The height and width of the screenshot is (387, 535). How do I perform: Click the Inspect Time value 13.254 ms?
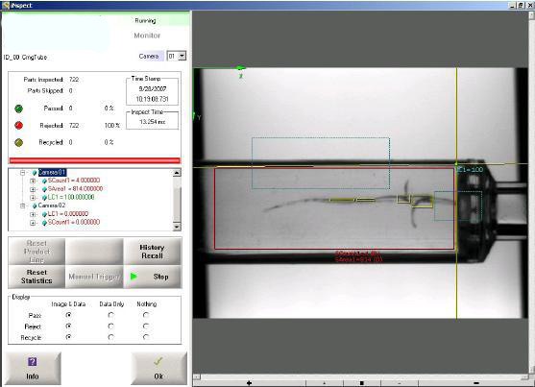(153, 122)
